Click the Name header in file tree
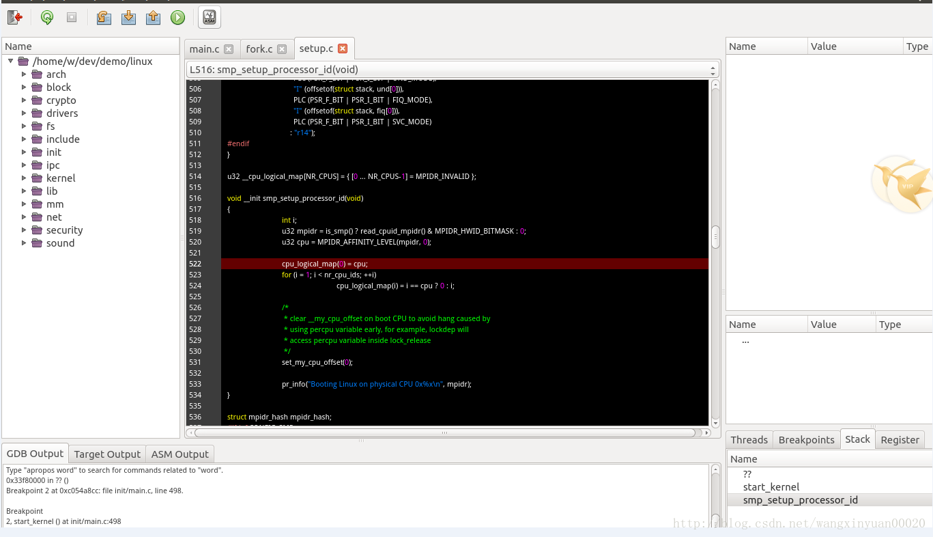 [91, 46]
